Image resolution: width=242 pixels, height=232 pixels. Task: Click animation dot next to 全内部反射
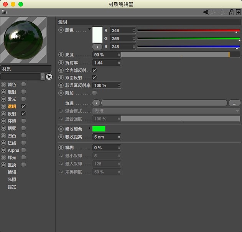61,70
